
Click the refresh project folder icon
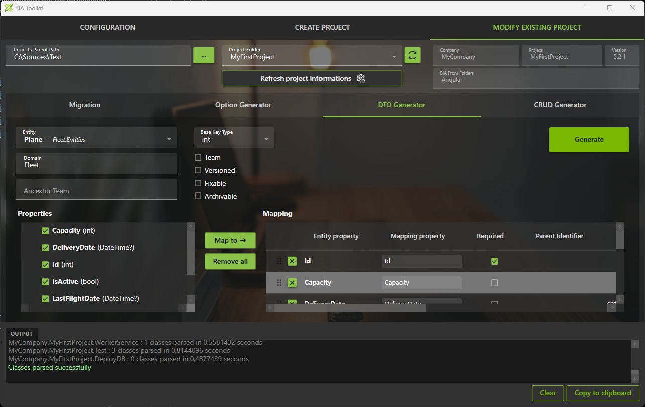point(412,55)
